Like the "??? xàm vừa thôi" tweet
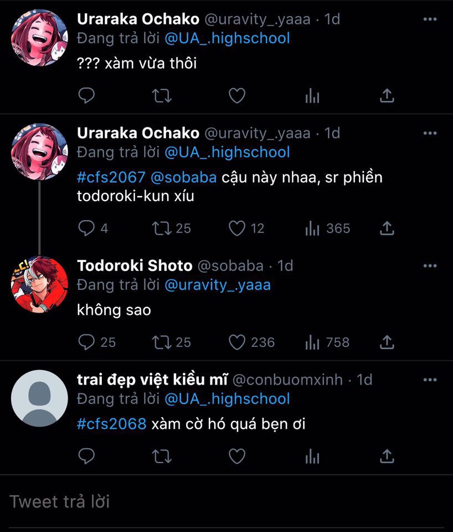 237,96
